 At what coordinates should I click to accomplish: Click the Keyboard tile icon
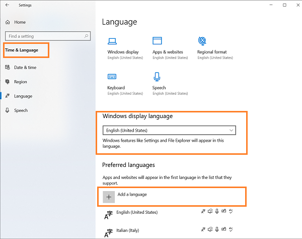coord(112,77)
